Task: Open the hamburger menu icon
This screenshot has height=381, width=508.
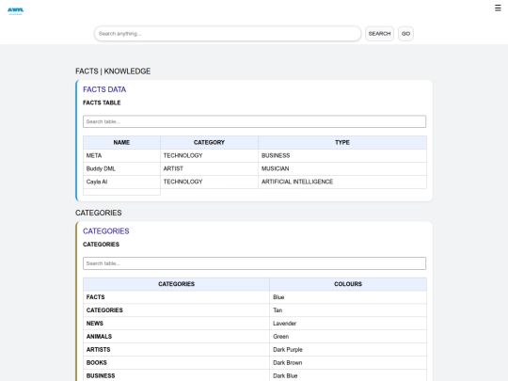Action: point(498,8)
